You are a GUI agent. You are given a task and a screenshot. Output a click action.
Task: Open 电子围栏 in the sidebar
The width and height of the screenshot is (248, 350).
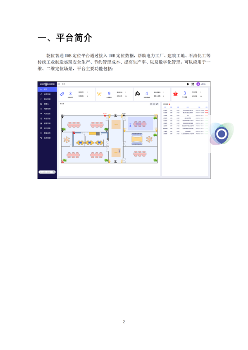tap(47, 114)
